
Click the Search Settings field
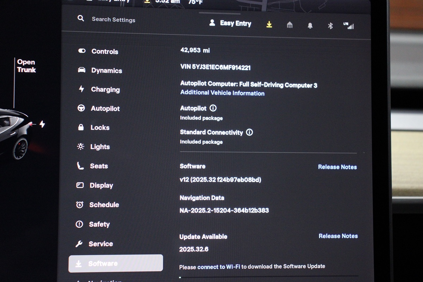click(113, 20)
